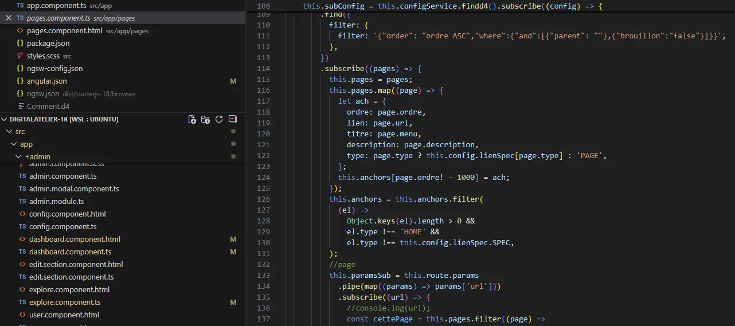Switch to ngsw-config.json in open editors
Screen dimensions: 735x326
pyautogui.click(x=54, y=68)
